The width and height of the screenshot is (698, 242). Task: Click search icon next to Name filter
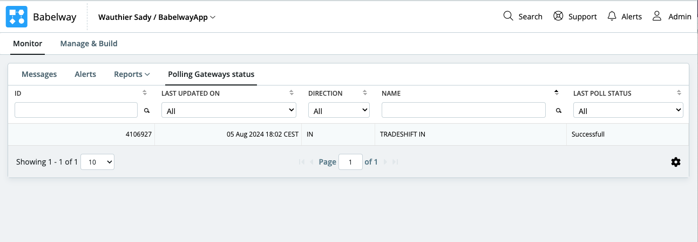558,111
